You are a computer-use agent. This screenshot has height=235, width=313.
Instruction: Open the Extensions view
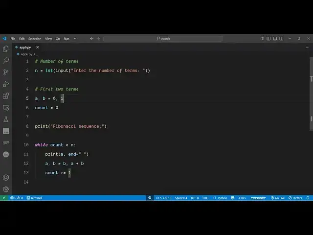click(x=6, y=96)
